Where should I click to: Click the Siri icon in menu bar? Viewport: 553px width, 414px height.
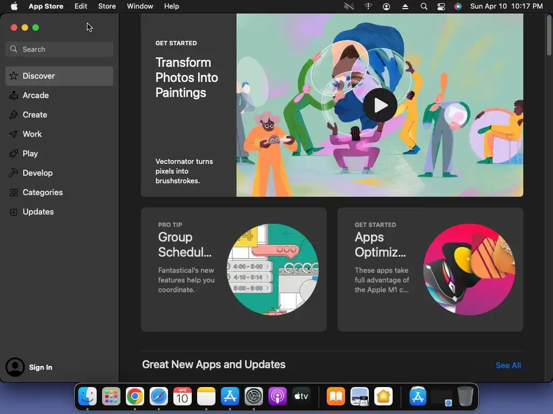[458, 6]
